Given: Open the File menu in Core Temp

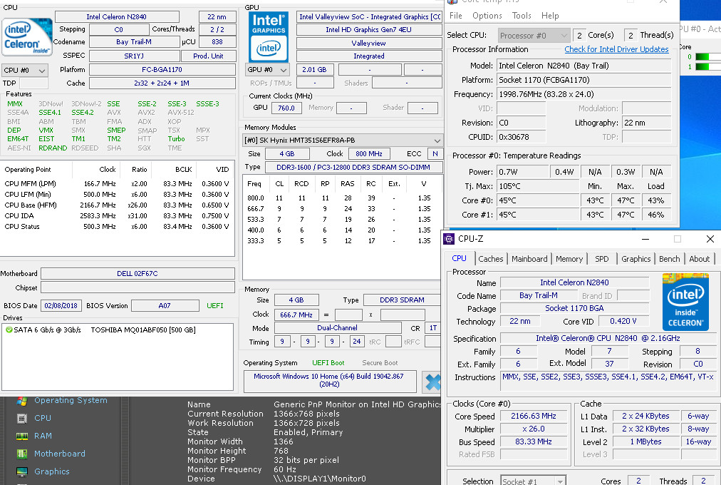Looking at the screenshot, I should 456,16.
